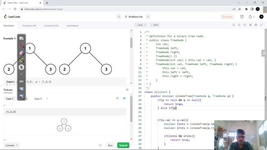Open browser side panel icon
Image resolution: width=267 pixels, height=150 pixels.
[x=252, y=9]
